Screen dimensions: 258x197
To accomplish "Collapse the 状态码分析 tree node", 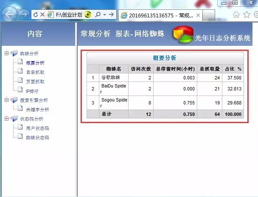I will [7, 118].
